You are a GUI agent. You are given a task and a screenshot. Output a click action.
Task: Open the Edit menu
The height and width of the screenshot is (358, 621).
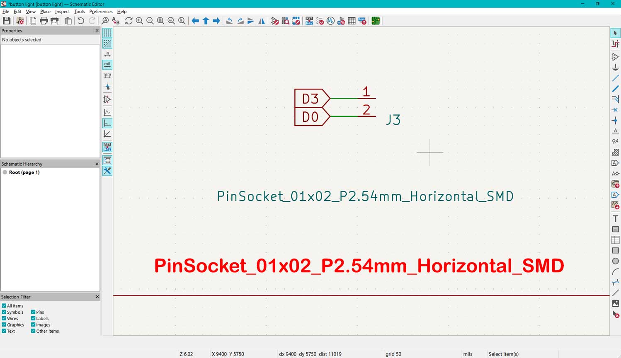pos(17,12)
